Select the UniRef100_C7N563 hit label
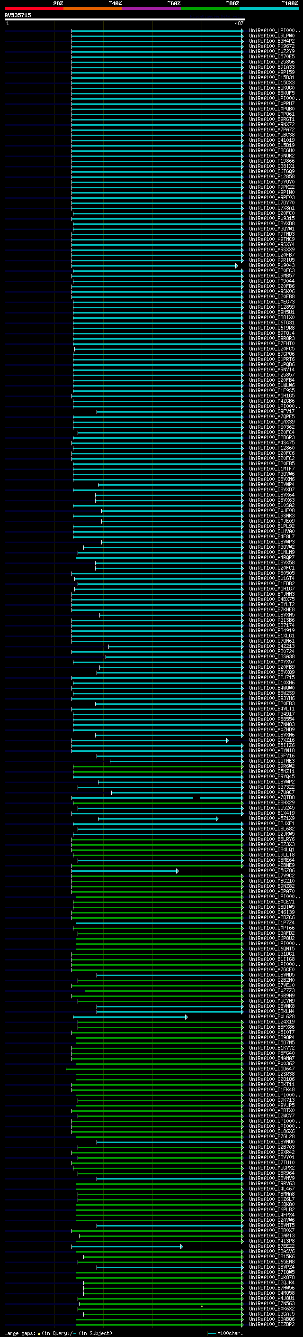The width and height of the screenshot is (303, 1337). click(272, 1303)
